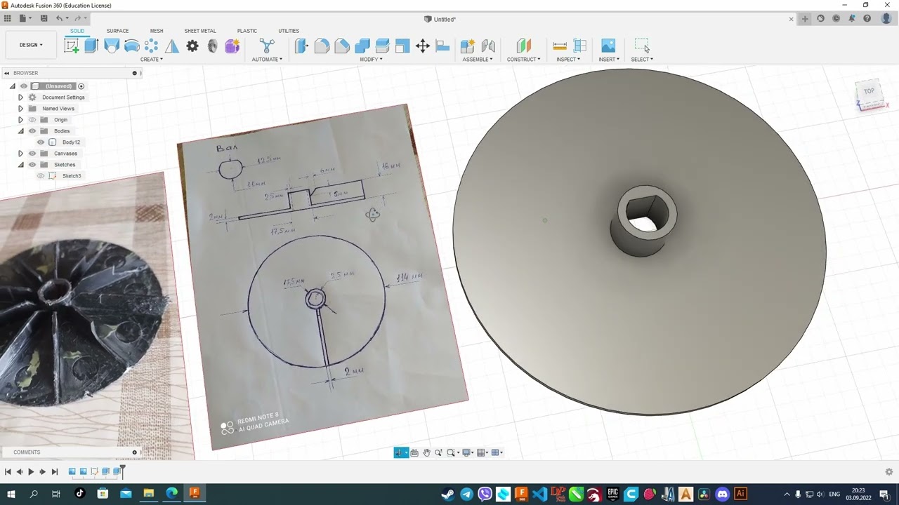The image size is (899, 505).
Task: Open the gear-shaped Create tool
Action: [x=192, y=46]
